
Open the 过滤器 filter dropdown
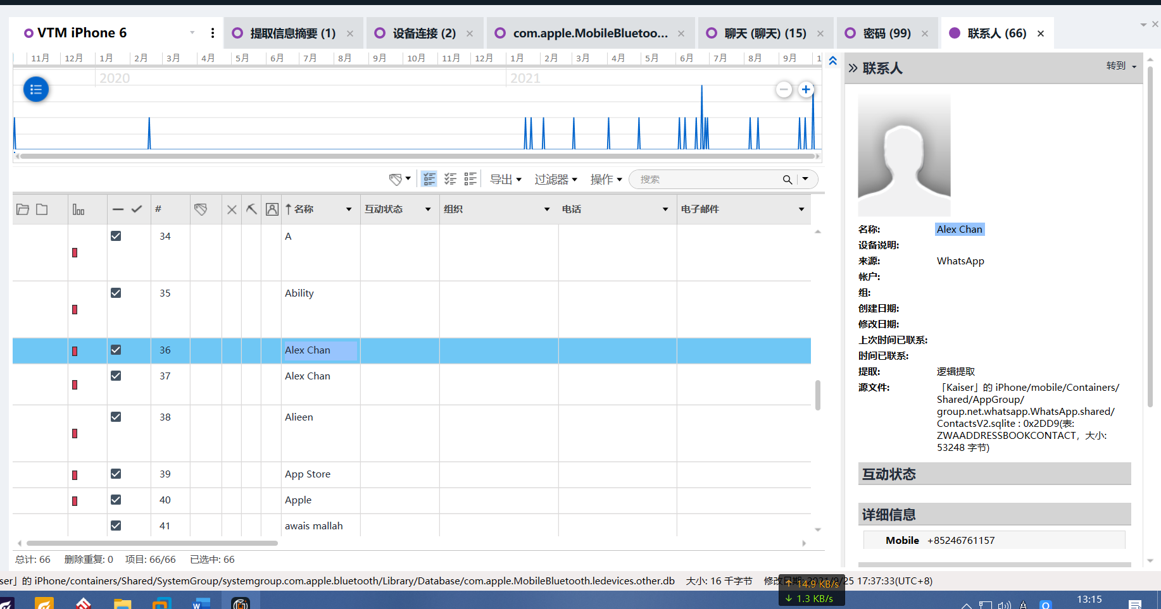tap(556, 179)
